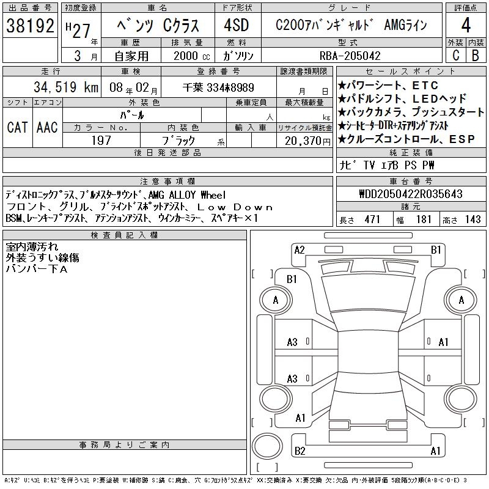Select the 検査員記入欄 section header
The width and height of the screenshot is (489, 489).
124,235
